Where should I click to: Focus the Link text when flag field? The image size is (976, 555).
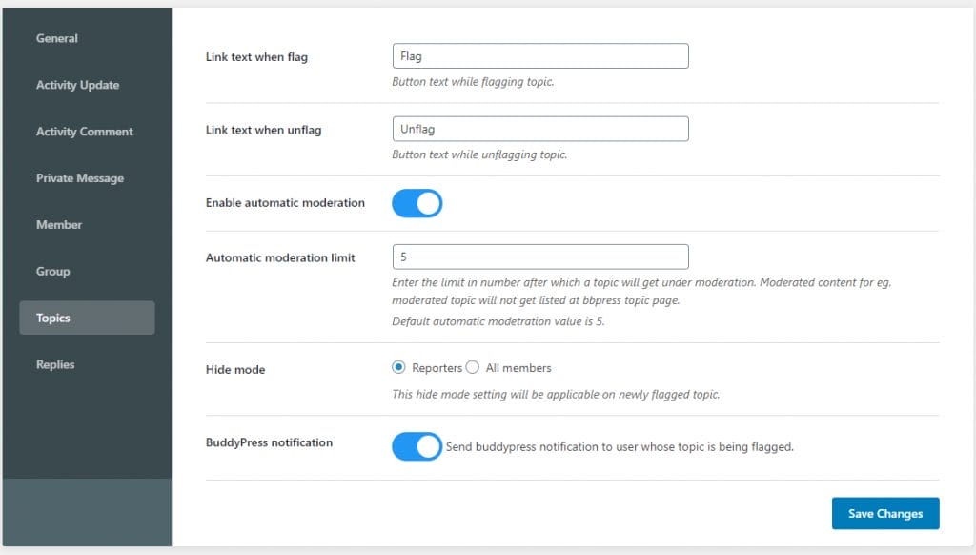540,56
